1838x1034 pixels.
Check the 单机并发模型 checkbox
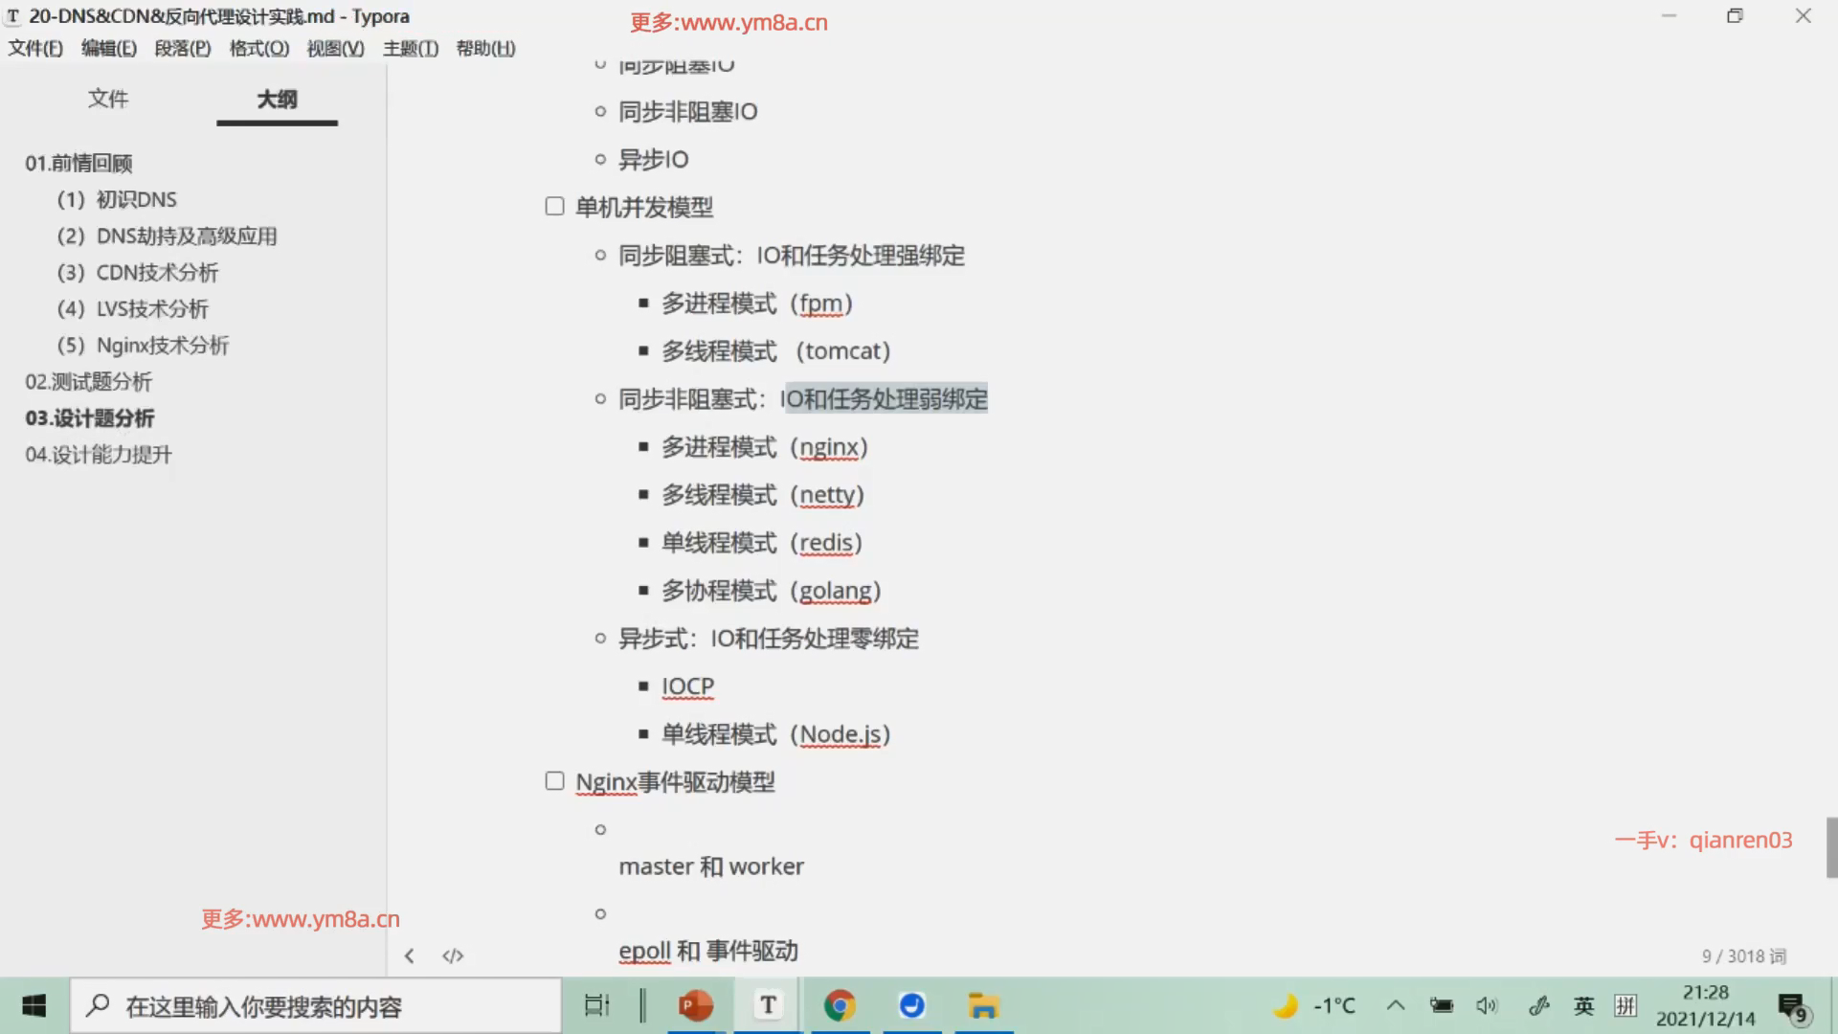tap(554, 207)
